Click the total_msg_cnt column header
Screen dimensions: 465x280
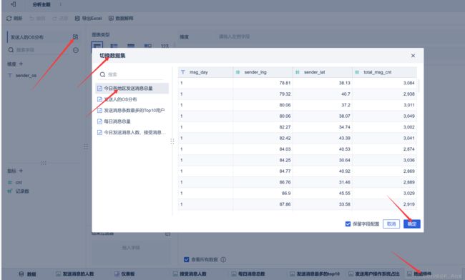click(385, 72)
